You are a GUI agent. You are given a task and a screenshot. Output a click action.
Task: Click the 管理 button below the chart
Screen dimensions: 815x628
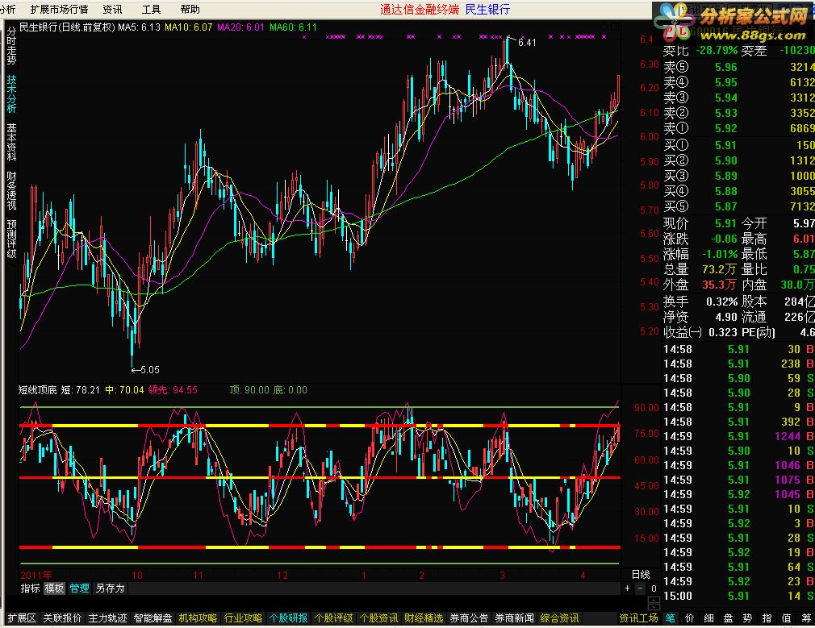[80, 588]
